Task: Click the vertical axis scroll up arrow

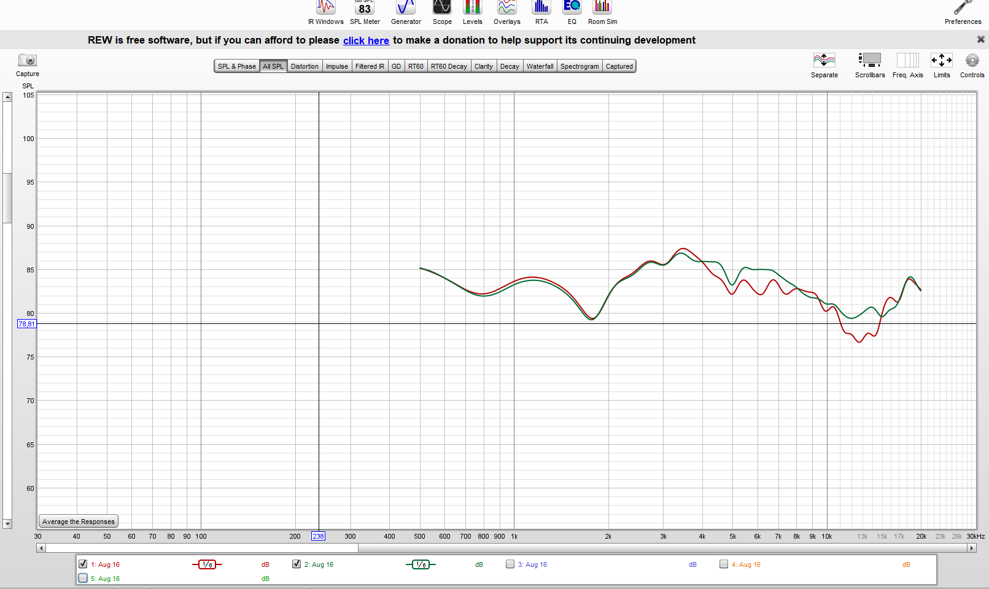Action: (x=7, y=97)
